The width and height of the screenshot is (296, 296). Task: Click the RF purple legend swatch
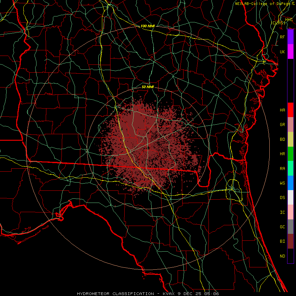290,37
